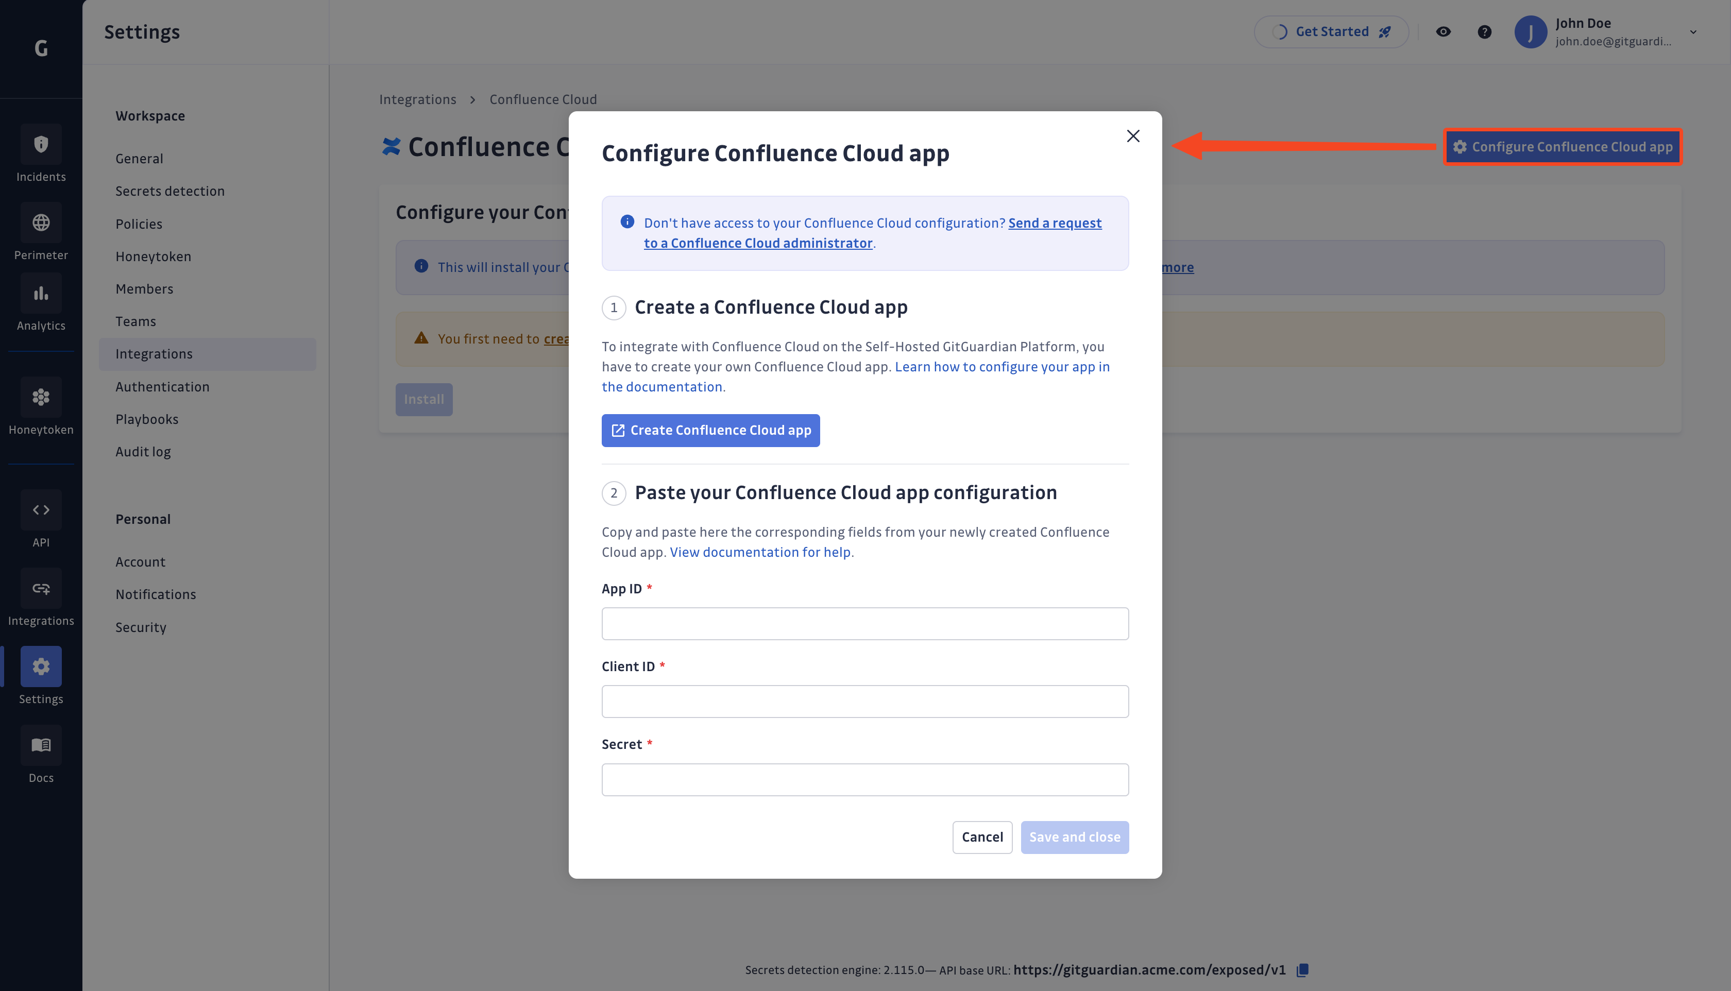The width and height of the screenshot is (1731, 991).
Task: Copy the API base URL
Action: coord(1302,970)
